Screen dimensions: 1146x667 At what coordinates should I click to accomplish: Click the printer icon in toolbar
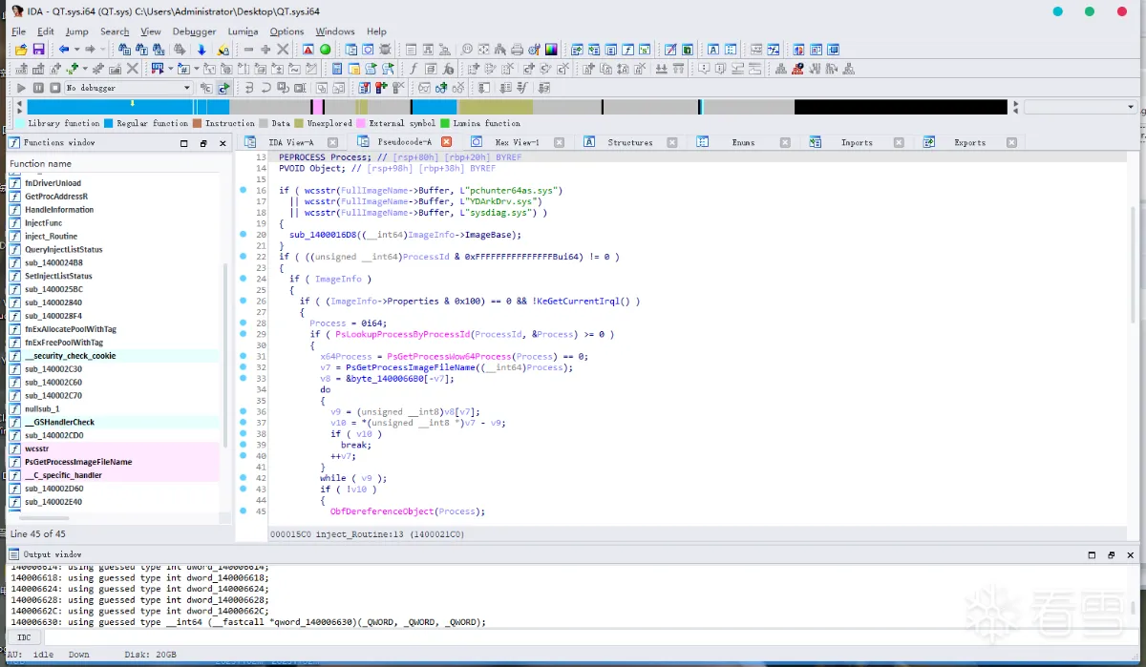tap(517, 50)
